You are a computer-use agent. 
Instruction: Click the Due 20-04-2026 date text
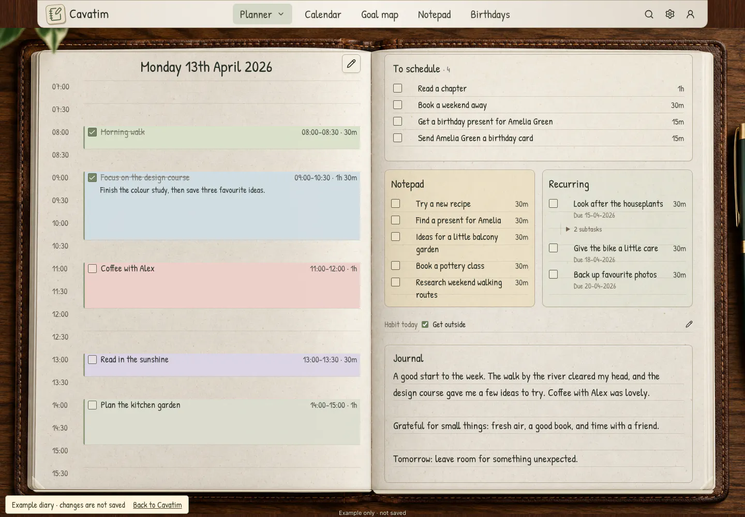(594, 286)
